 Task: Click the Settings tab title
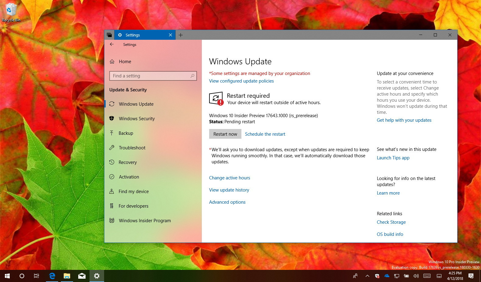(x=133, y=35)
